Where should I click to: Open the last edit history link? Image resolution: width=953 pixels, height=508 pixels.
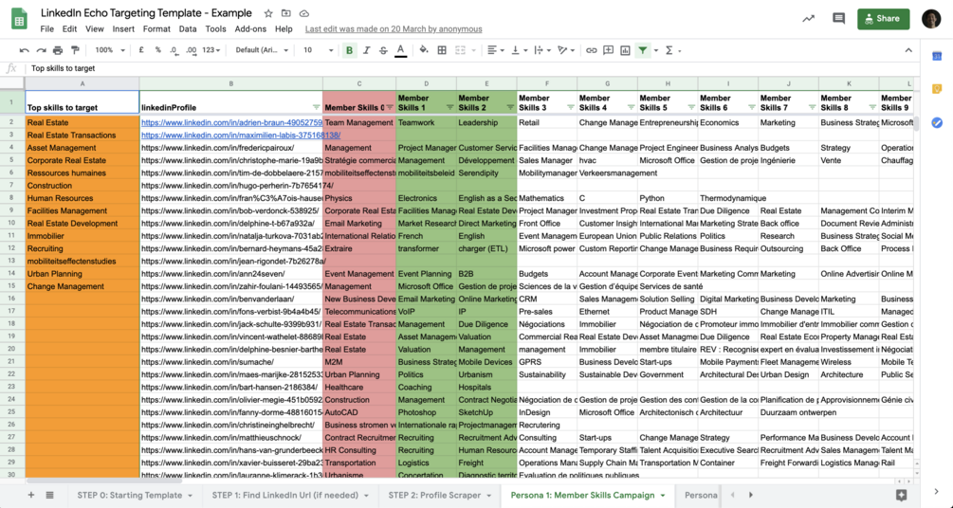pos(394,29)
